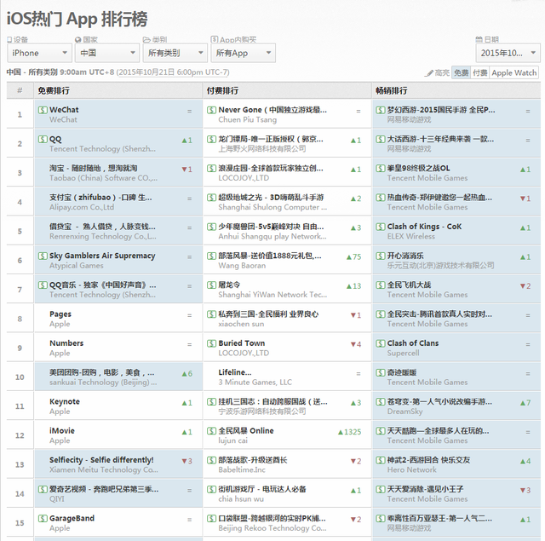Image resolution: width=545 pixels, height=541 pixels.
Task: Click the purchase icon beside 奇迹暖暖
Action: [x=381, y=372]
